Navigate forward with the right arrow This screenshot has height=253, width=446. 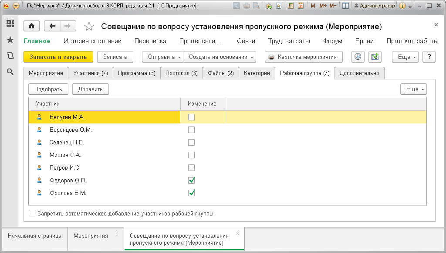click(x=68, y=26)
